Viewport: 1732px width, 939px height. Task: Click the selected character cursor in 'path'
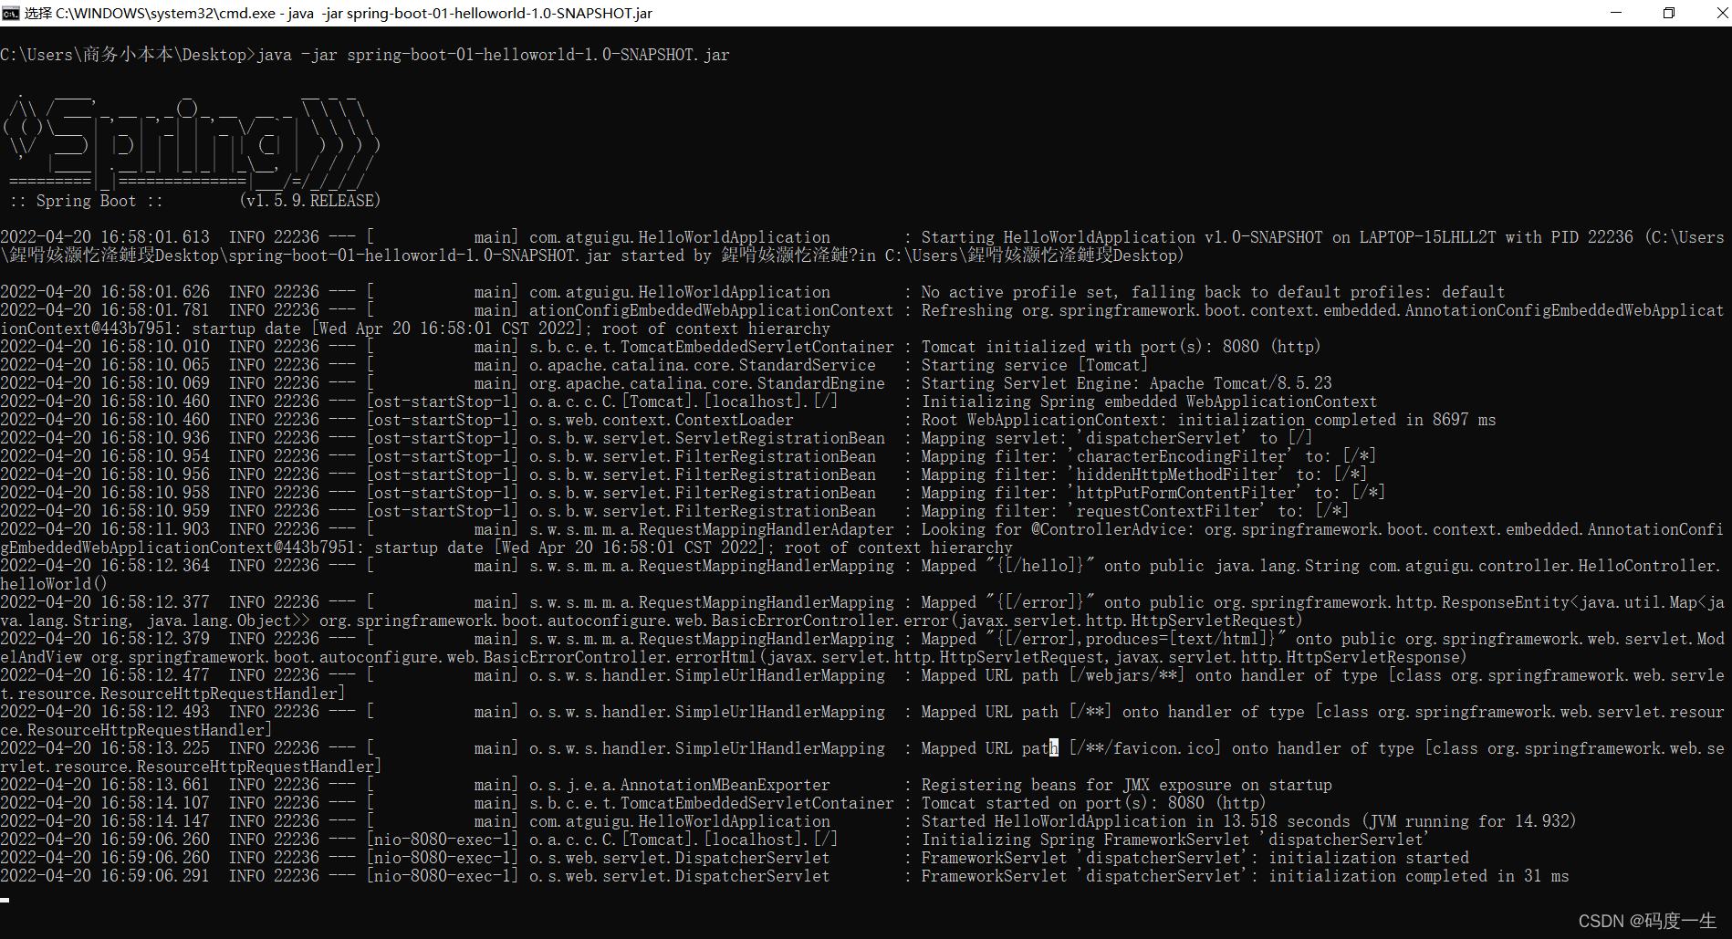pos(1054,748)
